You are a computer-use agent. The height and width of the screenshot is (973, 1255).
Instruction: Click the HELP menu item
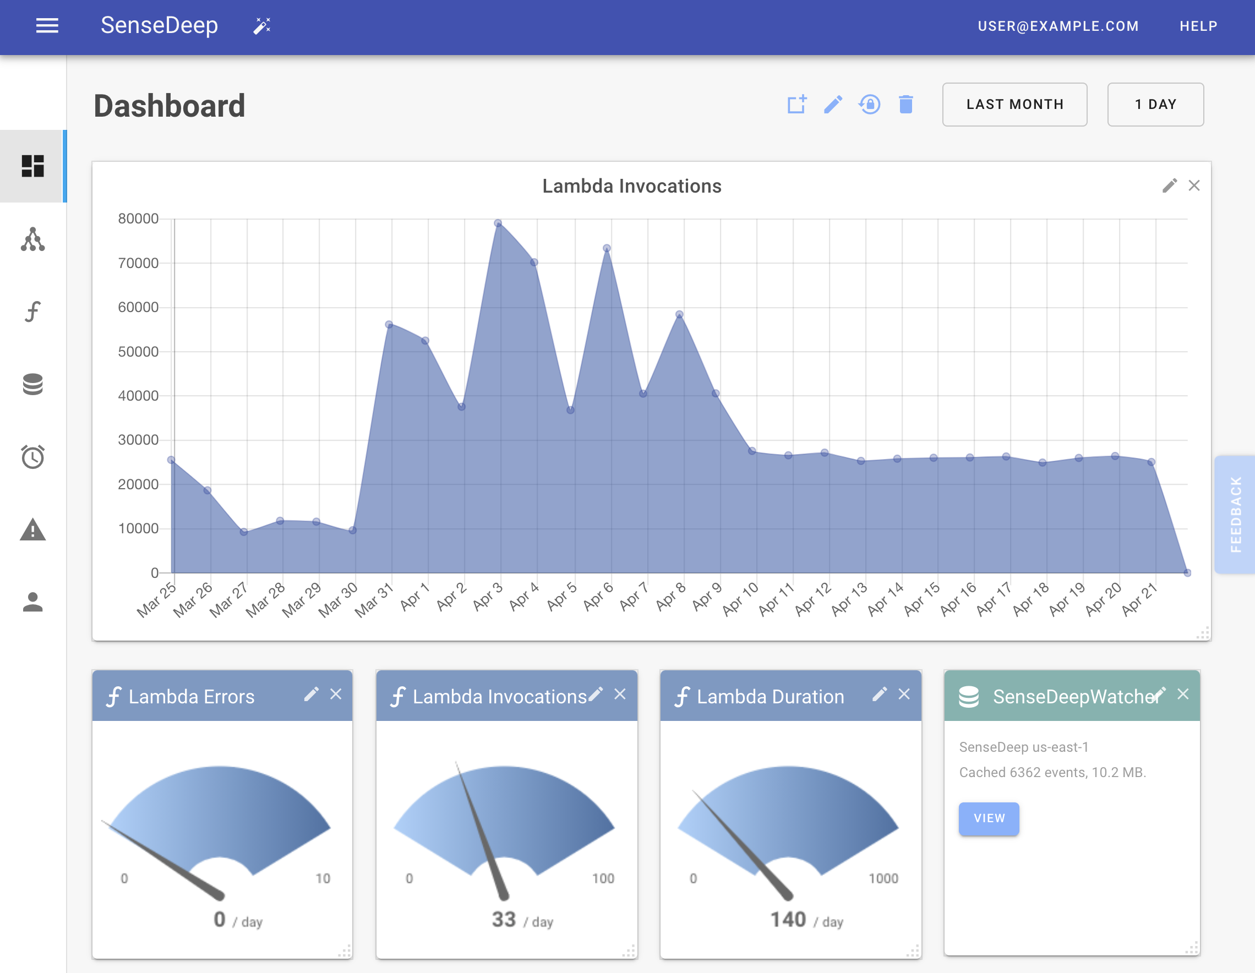[x=1198, y=26]
